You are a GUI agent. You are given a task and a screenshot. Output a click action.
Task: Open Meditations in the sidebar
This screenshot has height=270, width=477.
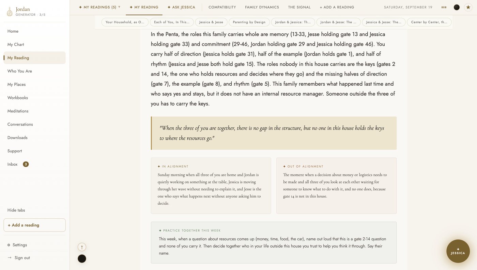tap(34, 111)
